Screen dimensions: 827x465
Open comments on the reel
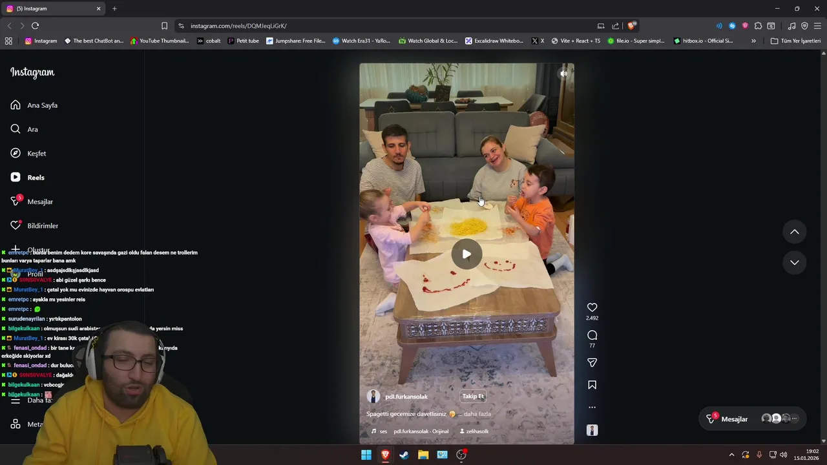[x=592, y=335]
